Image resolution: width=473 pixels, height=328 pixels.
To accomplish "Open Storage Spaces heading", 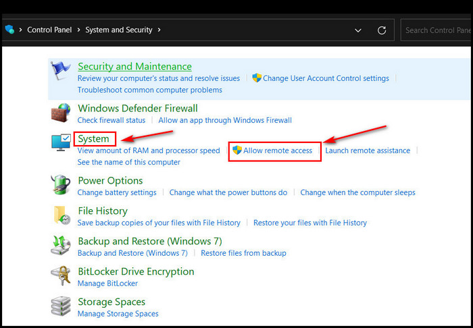I will point(111,302).
